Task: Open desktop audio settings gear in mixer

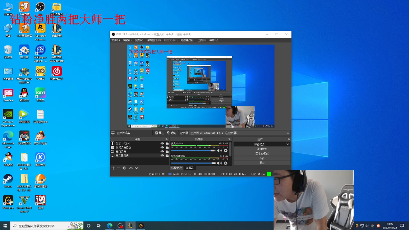Action: tap(225, 150)
